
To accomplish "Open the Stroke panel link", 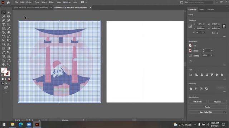I will click(x=196, y=50).
